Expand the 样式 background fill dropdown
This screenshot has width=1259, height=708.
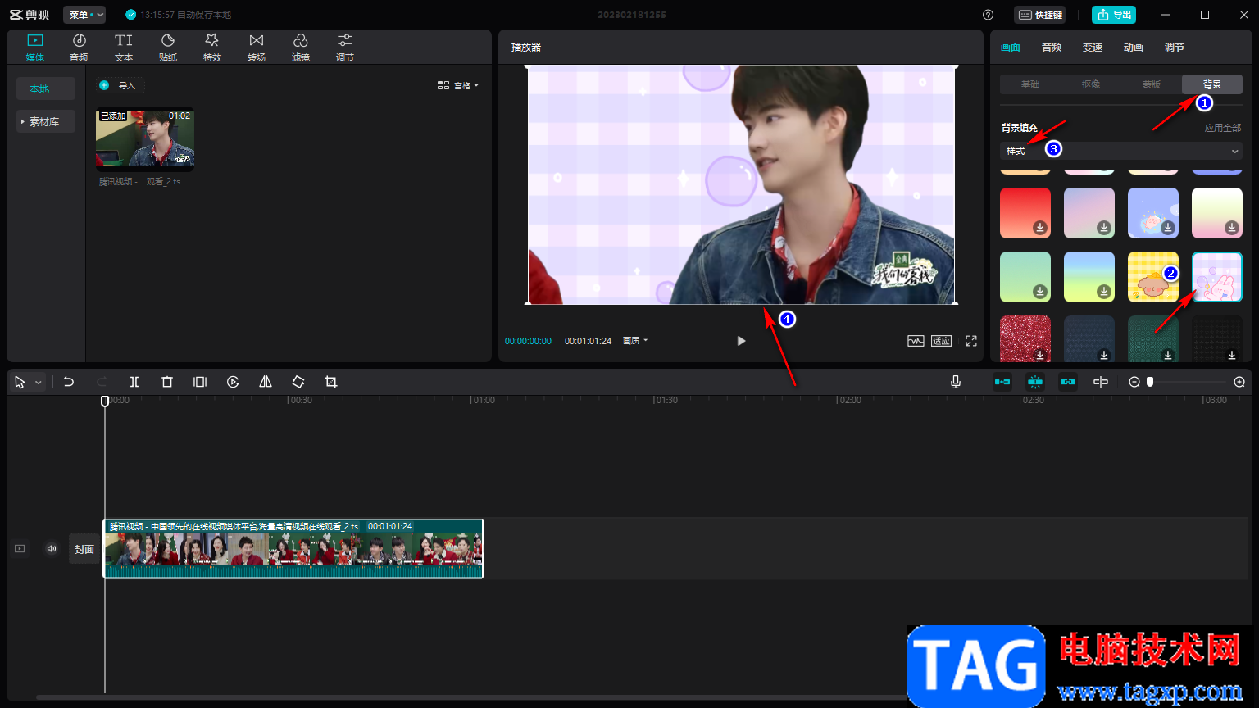coord(1120,151)
